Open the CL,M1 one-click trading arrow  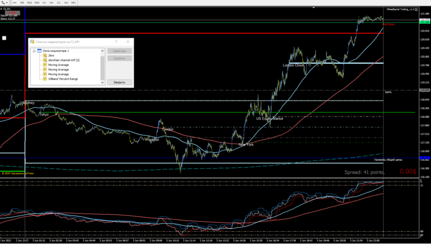2,9
